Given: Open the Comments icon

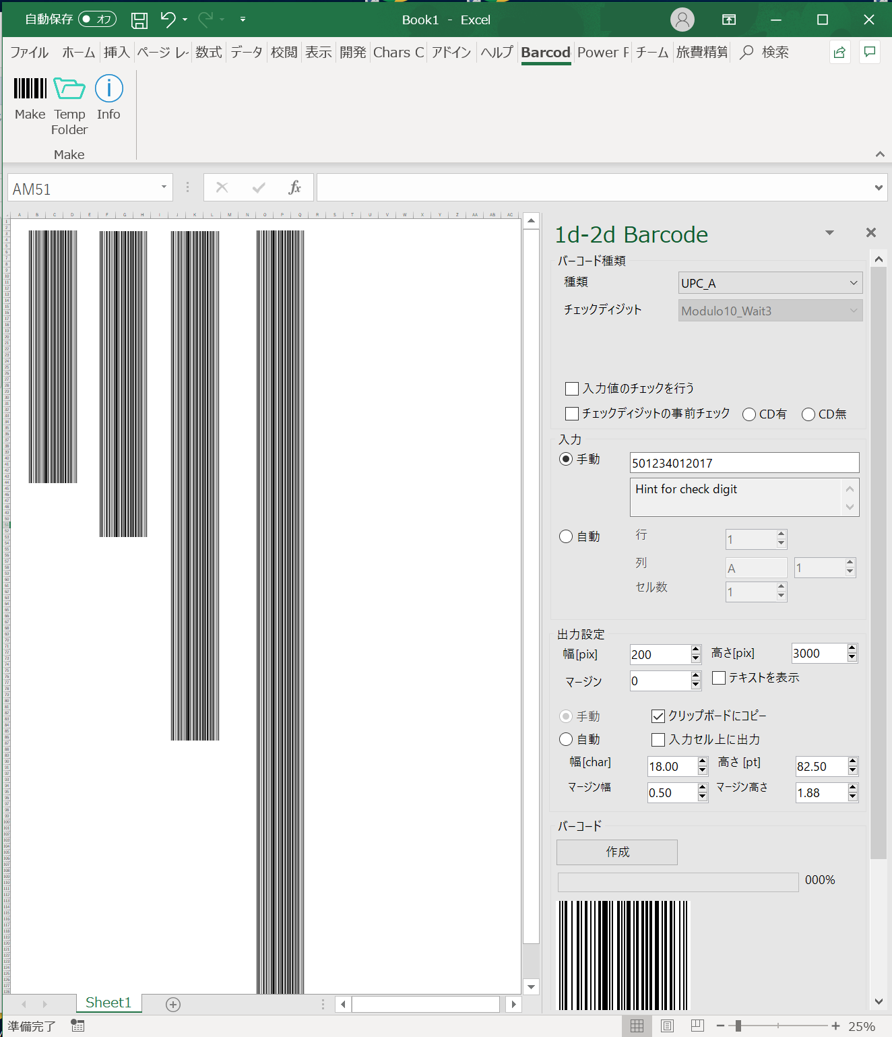Looking at the screenshot, I should coord(870,52).
